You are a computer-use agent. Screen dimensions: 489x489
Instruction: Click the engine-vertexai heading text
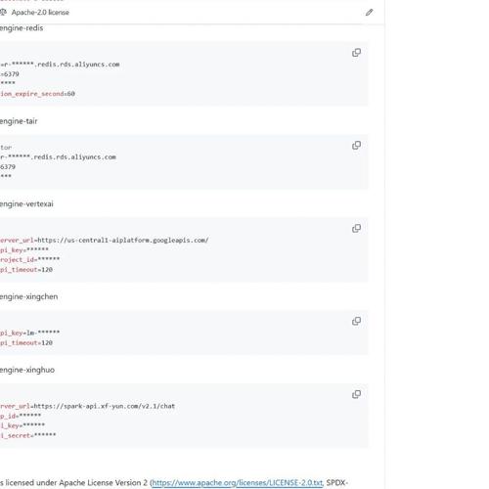pyautogui.click(x=26, y=204)
